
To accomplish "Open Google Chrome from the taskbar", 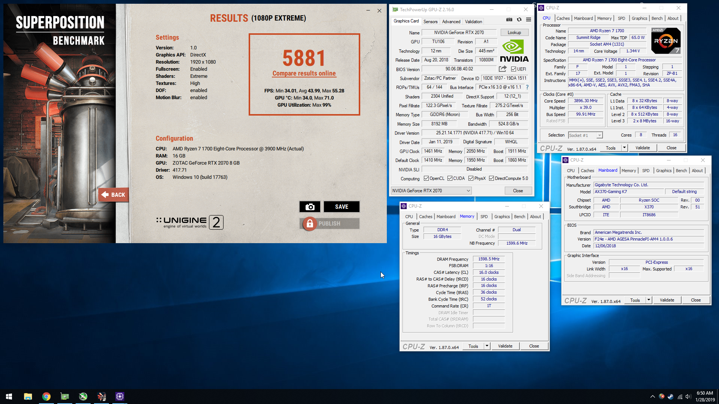I will tap(46, 397).
